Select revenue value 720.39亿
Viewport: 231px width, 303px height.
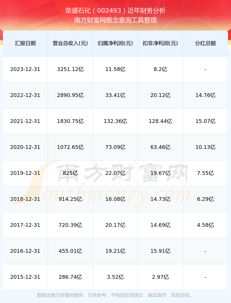[70, 225]
